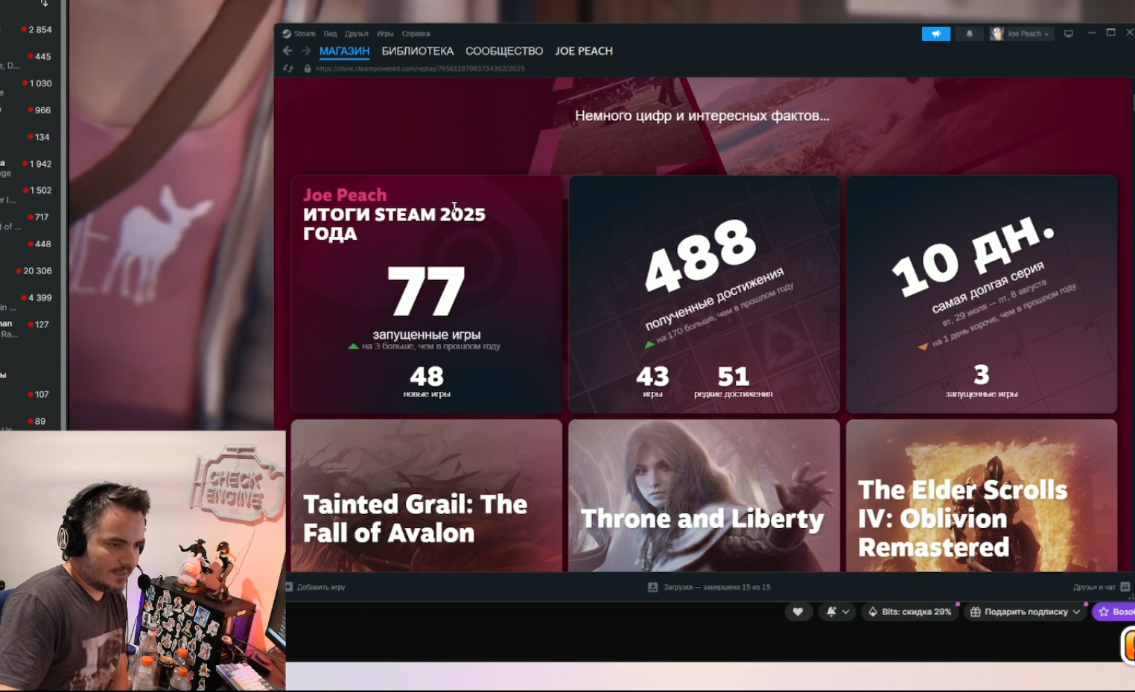This screenshot has height=692, width=1135.
Task: Open Steam notifications bell
Action: 969,34
